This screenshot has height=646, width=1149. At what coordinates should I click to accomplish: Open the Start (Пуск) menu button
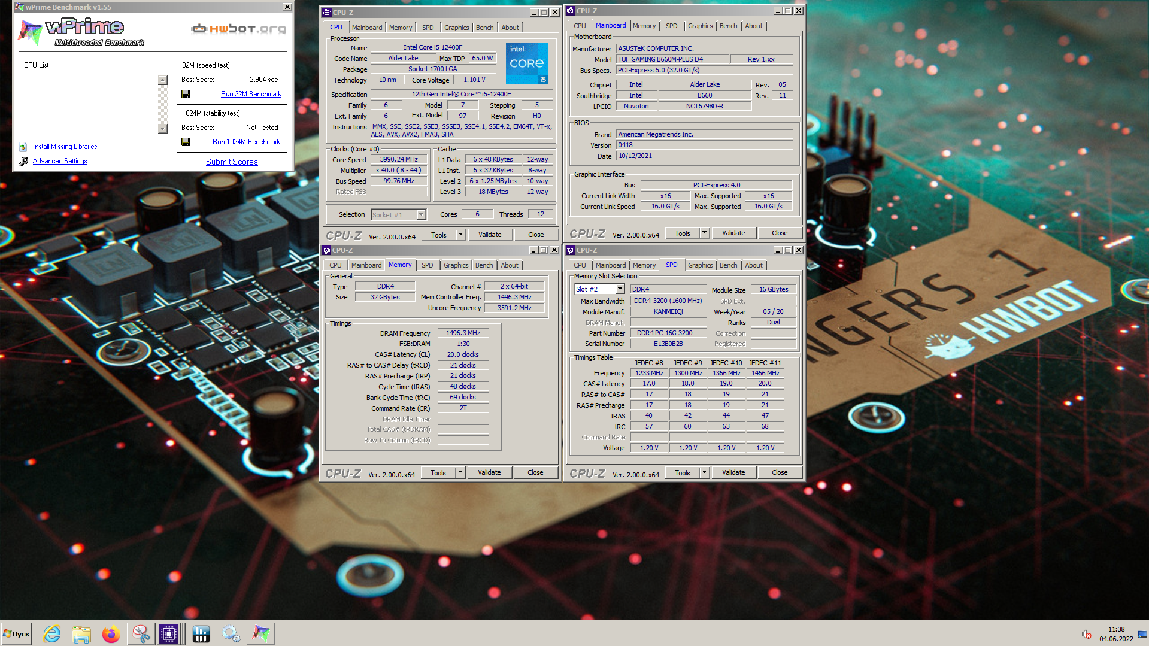(16, 633)
